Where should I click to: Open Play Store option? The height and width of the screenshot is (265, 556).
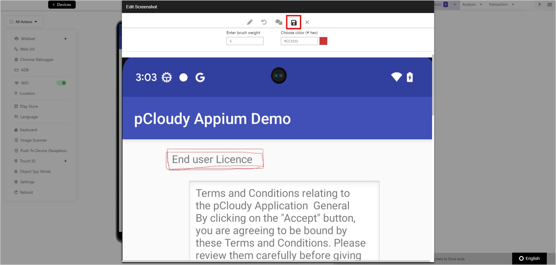(x=29, y=106)
